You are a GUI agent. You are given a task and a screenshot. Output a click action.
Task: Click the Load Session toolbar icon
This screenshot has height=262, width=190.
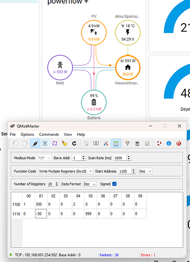pyautogui.click(x=15, y=144)
